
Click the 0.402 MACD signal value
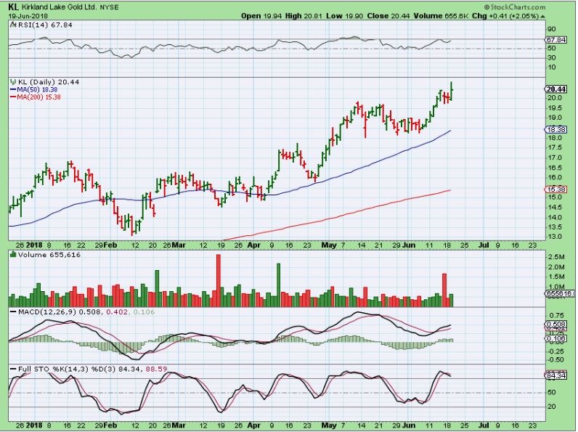coord(117,311)
